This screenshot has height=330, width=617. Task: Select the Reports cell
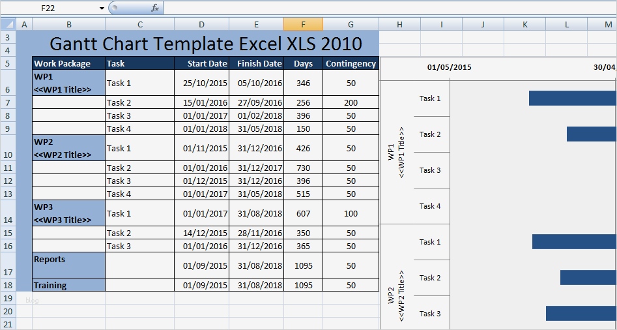tap(69, 265)
